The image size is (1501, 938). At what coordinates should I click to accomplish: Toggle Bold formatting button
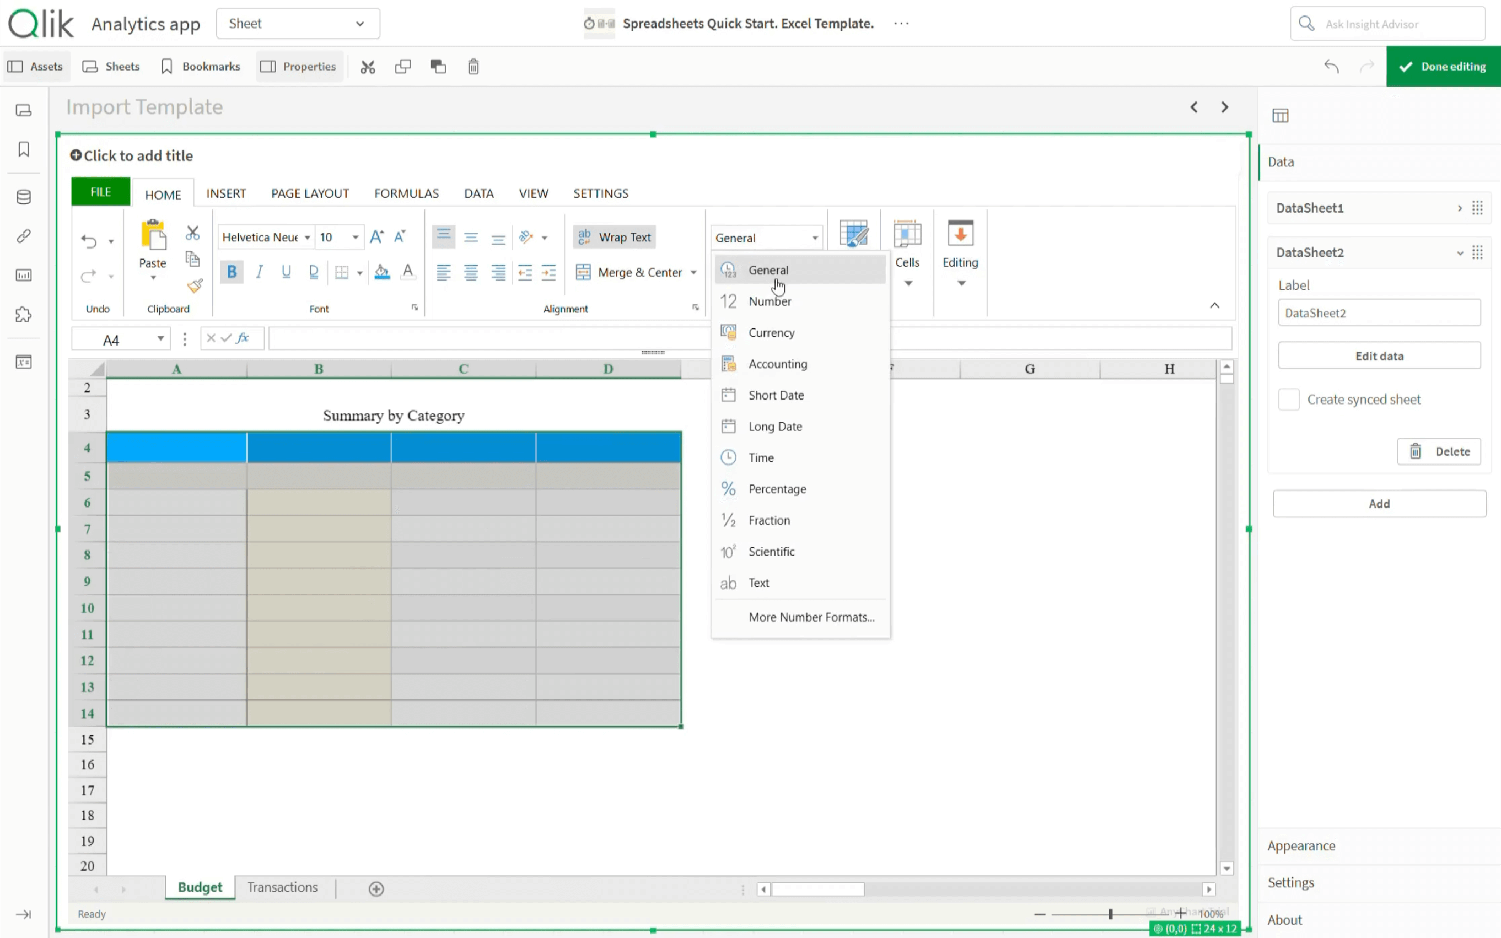coord(232,272)
